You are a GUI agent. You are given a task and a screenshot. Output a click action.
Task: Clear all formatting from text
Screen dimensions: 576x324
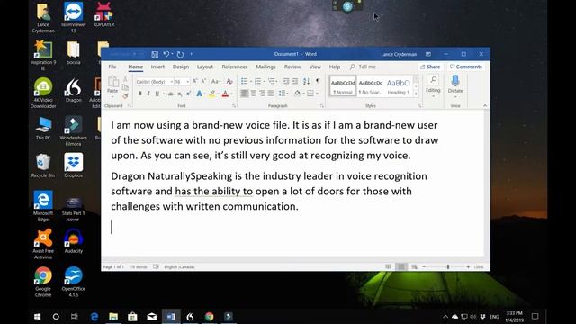coord(229,81)
